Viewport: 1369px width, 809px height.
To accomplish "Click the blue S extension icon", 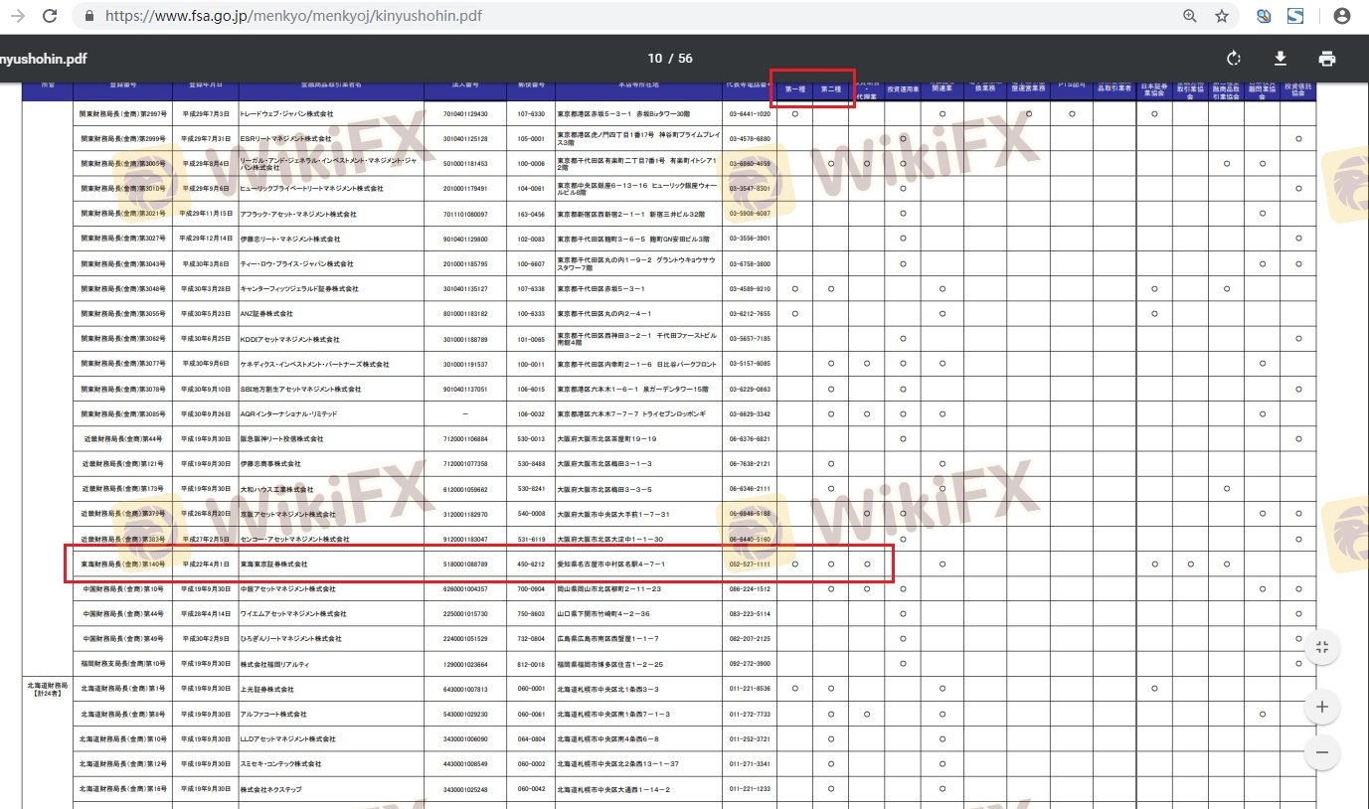I will pos(1295,16).
